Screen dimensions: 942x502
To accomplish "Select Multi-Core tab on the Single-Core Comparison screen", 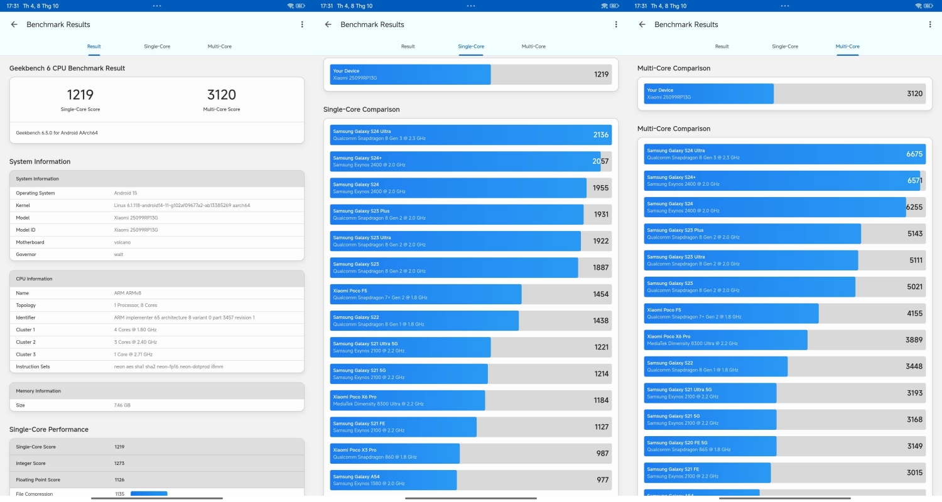I will 534,46.
